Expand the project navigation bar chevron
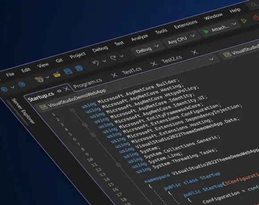 [211, 59]
